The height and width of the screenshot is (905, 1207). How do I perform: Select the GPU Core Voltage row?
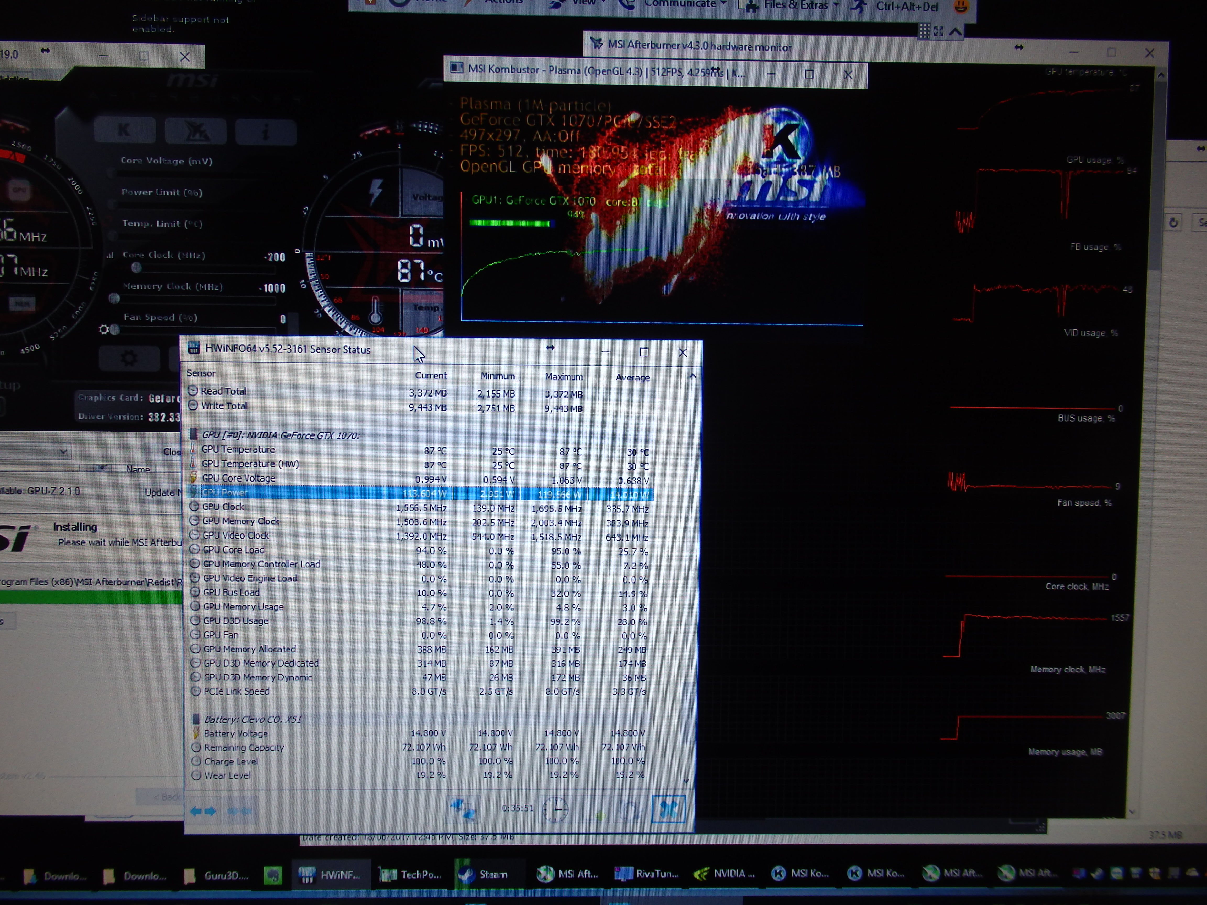coord(420,479)
